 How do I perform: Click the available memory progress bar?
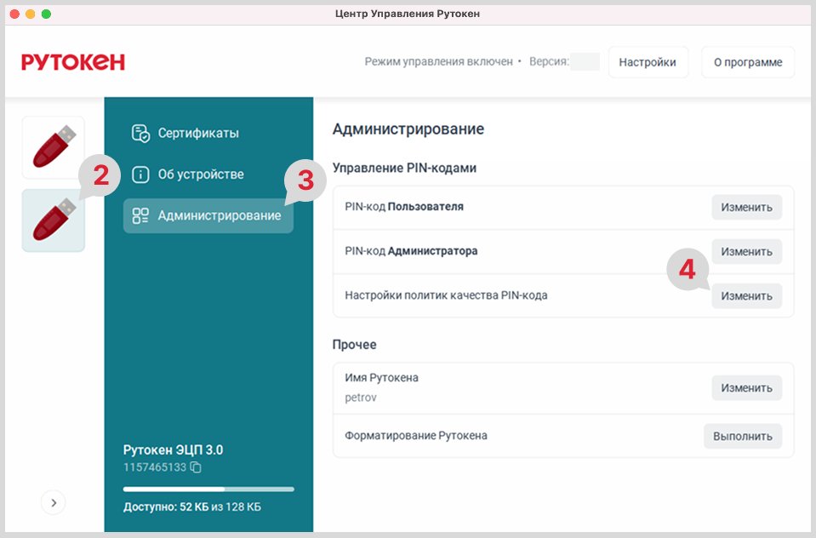pyautogui.click(x=208, y=489)
